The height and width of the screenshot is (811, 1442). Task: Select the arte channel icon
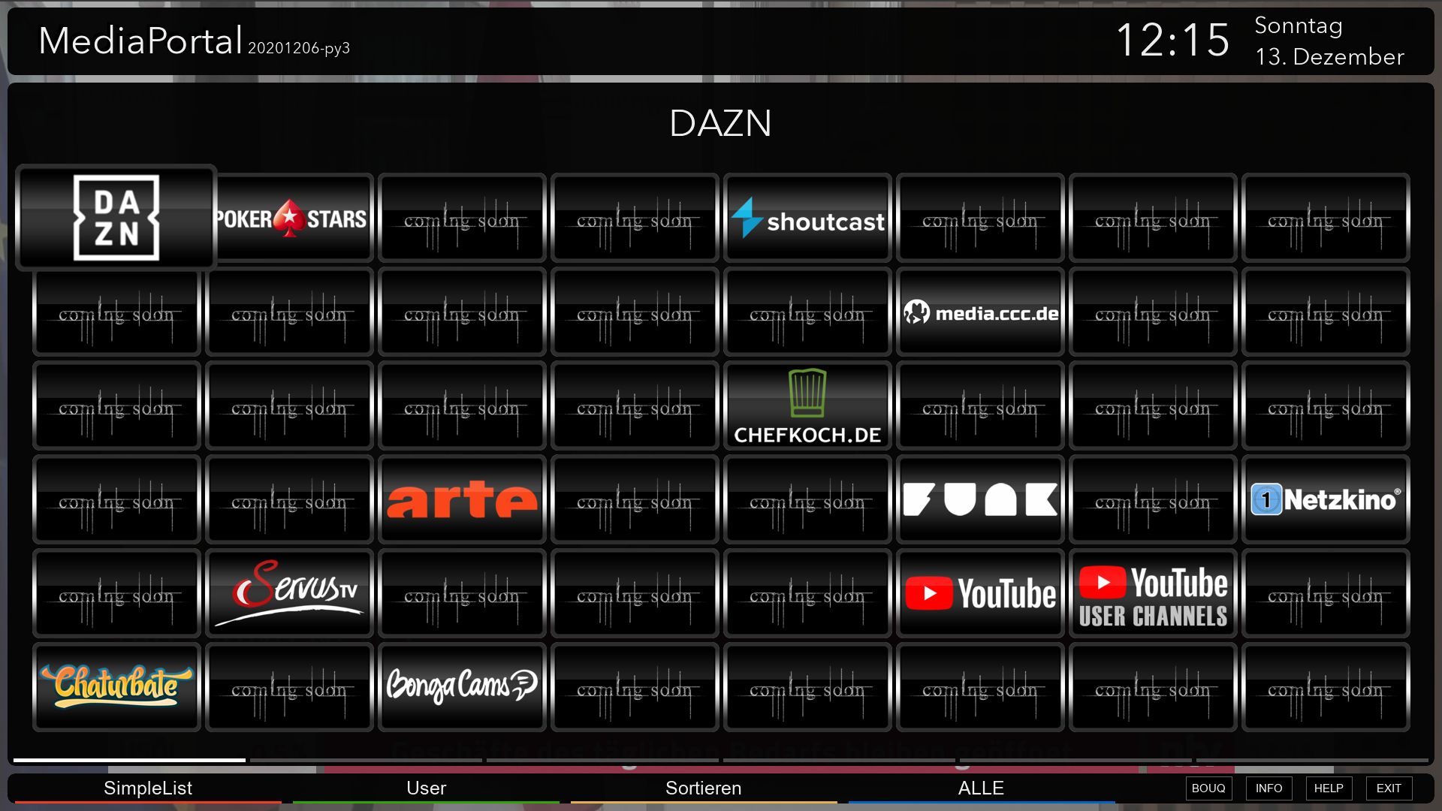coord(462,500)
